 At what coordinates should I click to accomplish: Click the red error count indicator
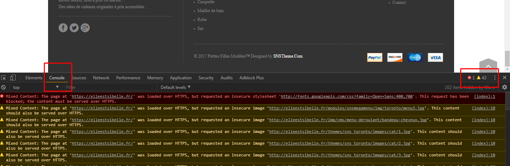pos(471,77)
